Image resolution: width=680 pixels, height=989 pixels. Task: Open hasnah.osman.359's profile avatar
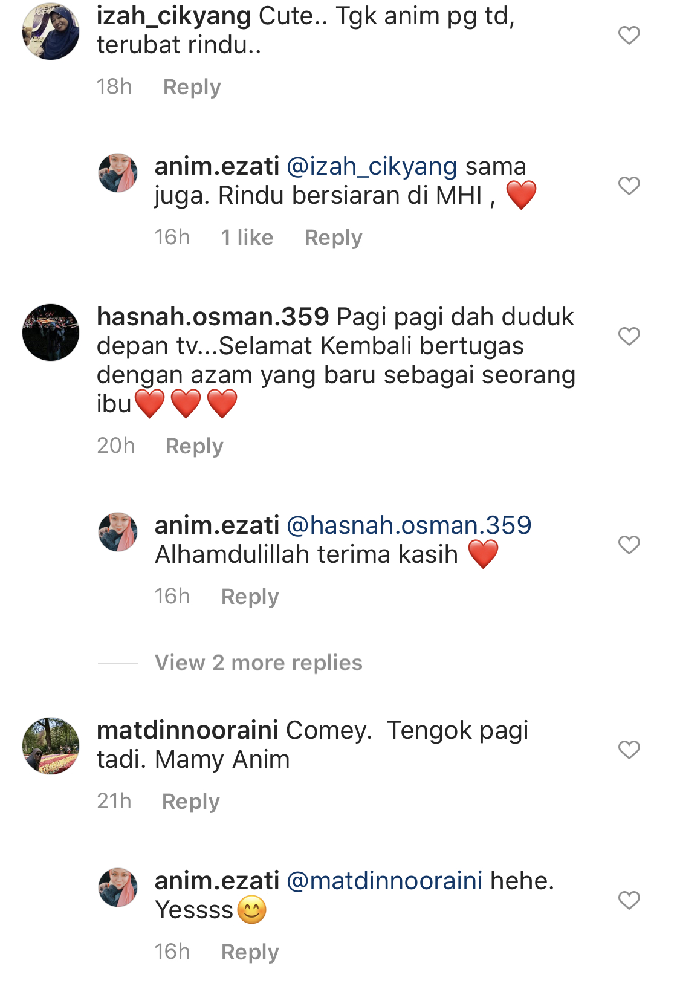pyautogui.click(x=51, y=332)
